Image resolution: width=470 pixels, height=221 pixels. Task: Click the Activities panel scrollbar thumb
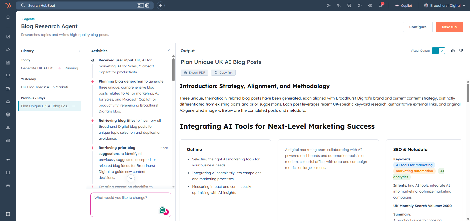174,69
